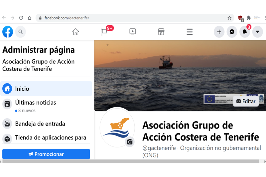Image resolution: width=266 pixels, height=177 pixels.
Task: Click the browser address bar
Action: [x=133, y=18]
